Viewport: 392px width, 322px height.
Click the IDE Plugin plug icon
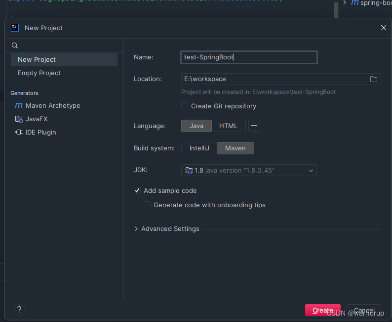(x=19, y=132)
